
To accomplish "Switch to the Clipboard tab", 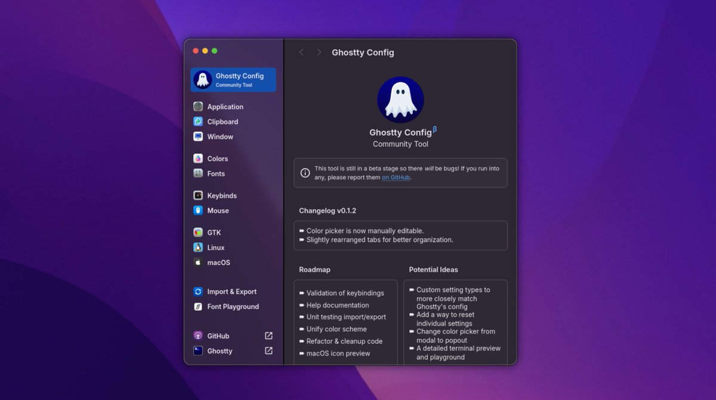I will [x=223, y=122].
